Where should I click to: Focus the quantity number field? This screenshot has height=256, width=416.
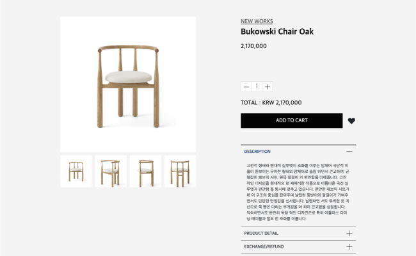point(257,87)
